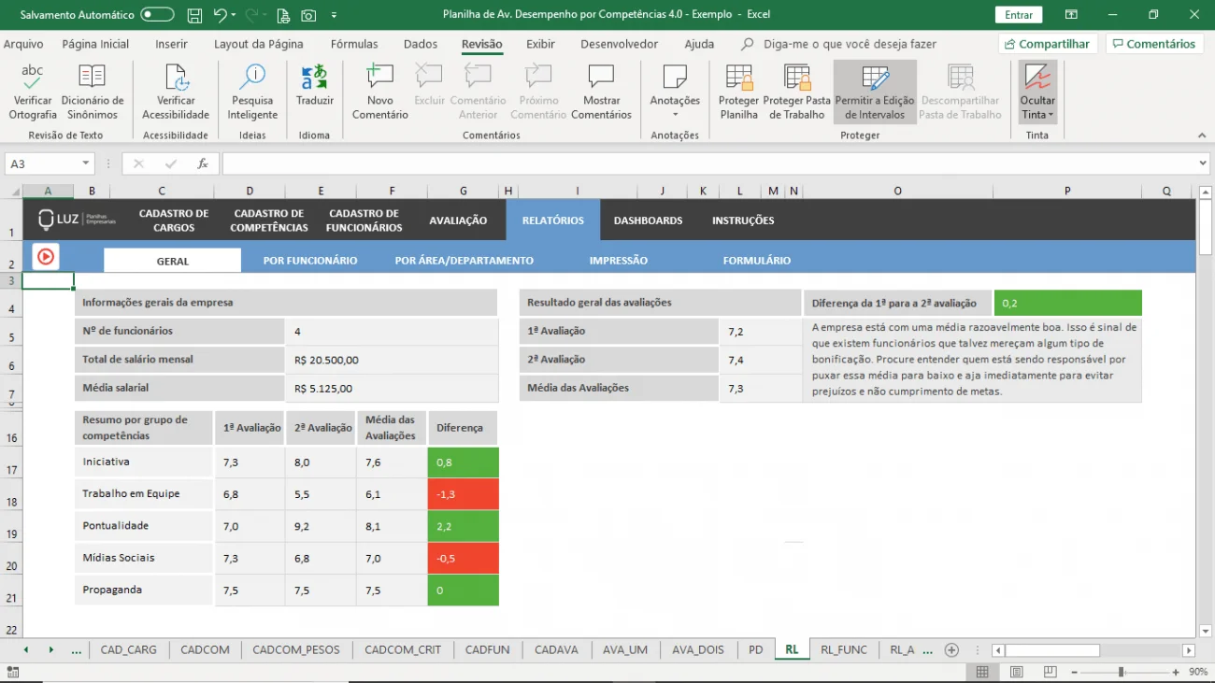Click the red -1,3 Trabalho em Equipe cell
Image resolution: width=1215 pixels, height=683 pixels.
coord(463,494)
